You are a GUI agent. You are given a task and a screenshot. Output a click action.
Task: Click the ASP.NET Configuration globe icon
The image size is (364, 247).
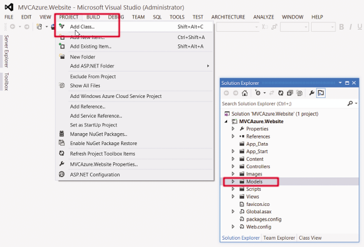62,174
